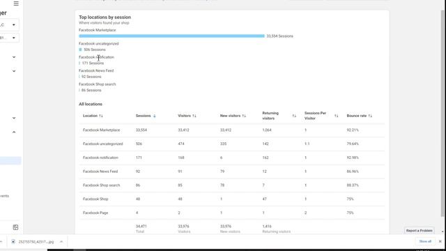The image size is (446, 251).
Task: Click Facebook uncategorized table row name
Action: pyautogui.click(x=102, y=144)
